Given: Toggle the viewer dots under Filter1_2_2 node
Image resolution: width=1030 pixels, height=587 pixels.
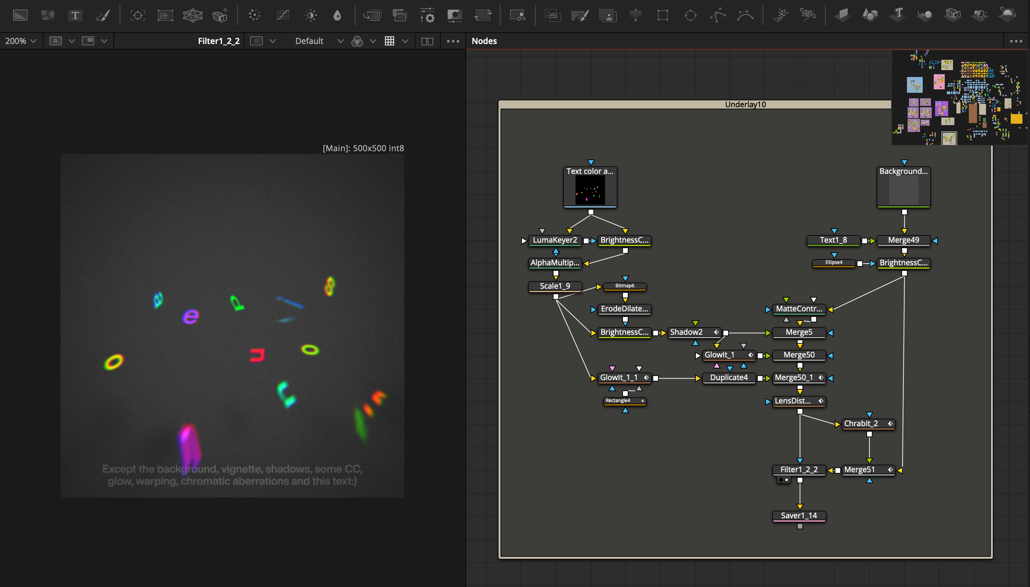Looking at the screenshot, I should [784, 480].
